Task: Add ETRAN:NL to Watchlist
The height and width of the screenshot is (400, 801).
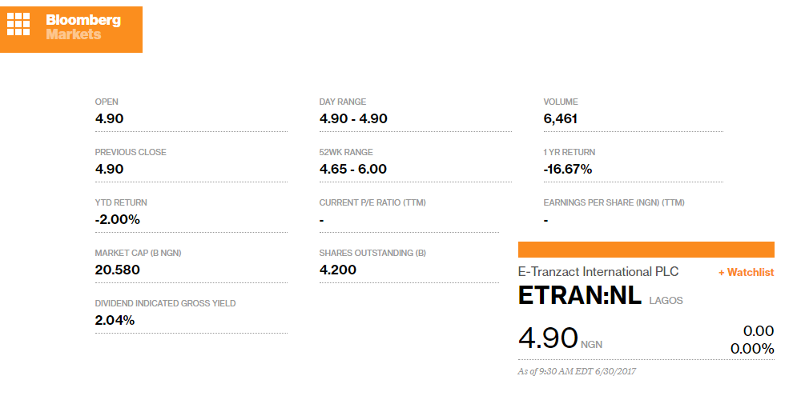Action: [x=746, y=273]
